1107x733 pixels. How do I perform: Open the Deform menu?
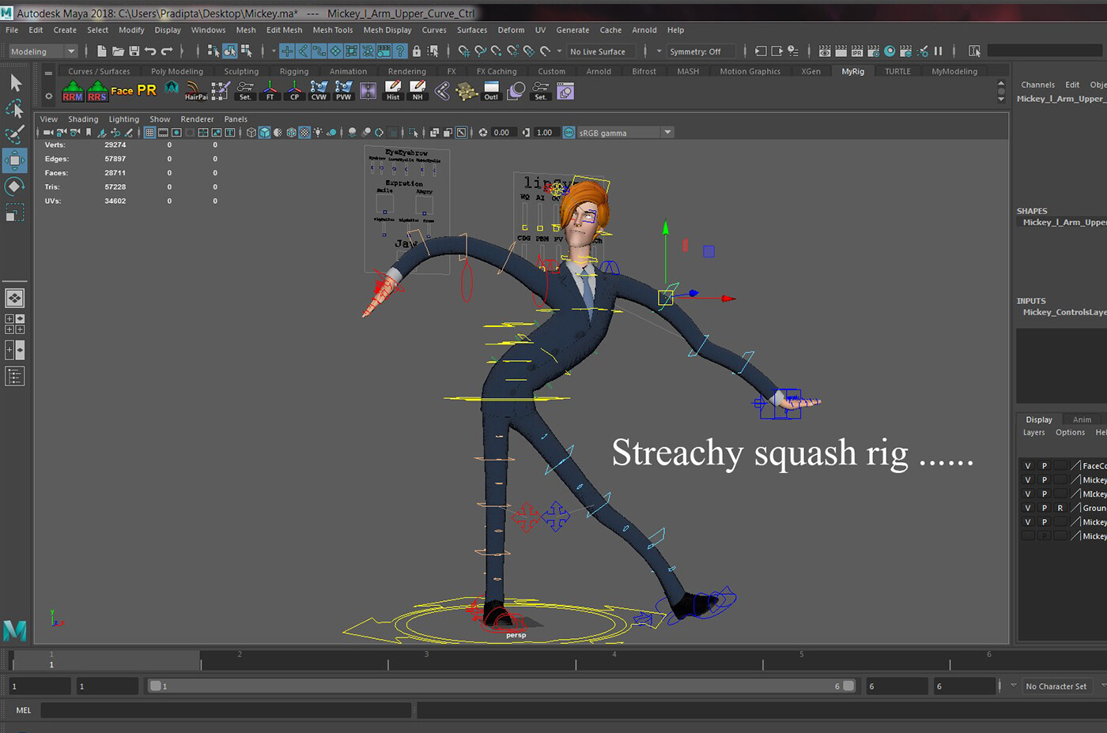coord(511,30)
